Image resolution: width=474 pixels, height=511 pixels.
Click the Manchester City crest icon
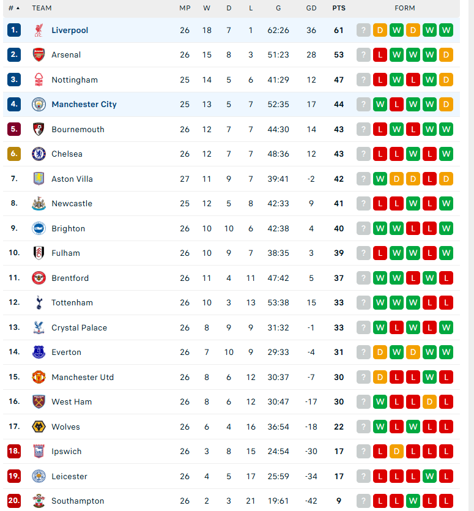point(39,104)
